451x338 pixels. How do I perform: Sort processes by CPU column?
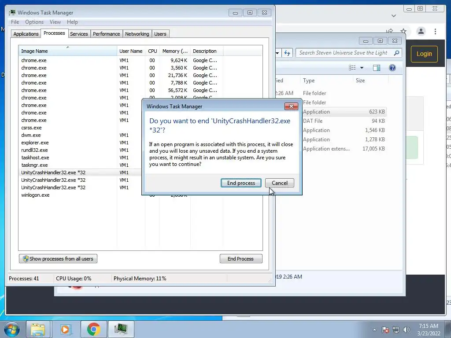click(152, 51)
